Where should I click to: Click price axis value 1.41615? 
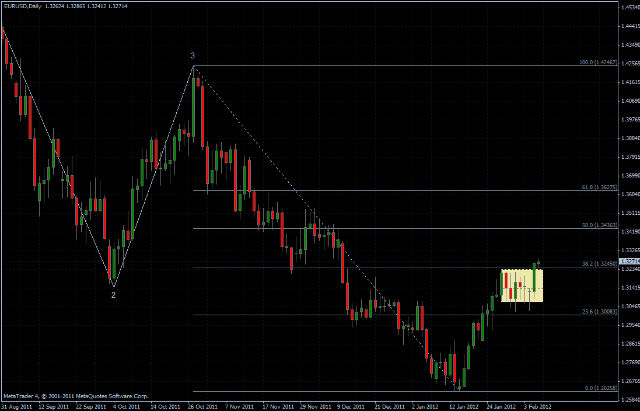pyautogui.click(x=630, y=82)
